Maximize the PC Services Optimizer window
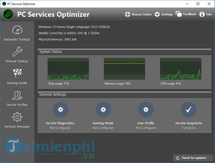Screen dimensions: 215x163 pyautogui.click(x=198, y=4)
